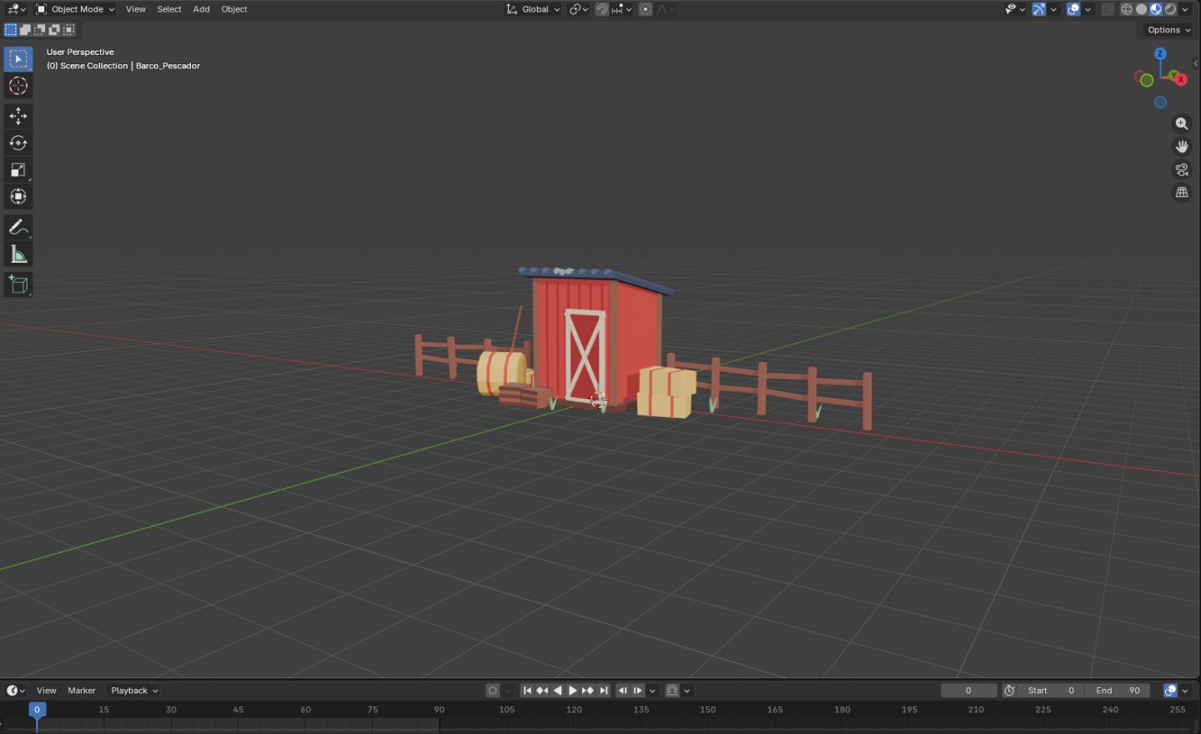The width and height of the screenshot is (1201, 734).
Task: Click the red X axis on navigation gizmo
Action: (x=1180, y=78)
